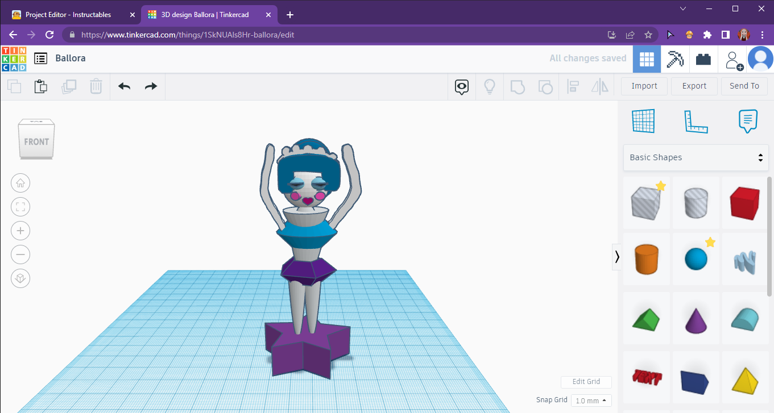This screenshot has width=774, height=413.
Task: Bookmark this page with star icon
Action: coord(648,35)
